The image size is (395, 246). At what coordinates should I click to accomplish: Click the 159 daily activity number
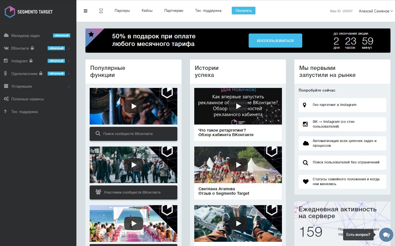pyautogui.click(x=311, y=232)
